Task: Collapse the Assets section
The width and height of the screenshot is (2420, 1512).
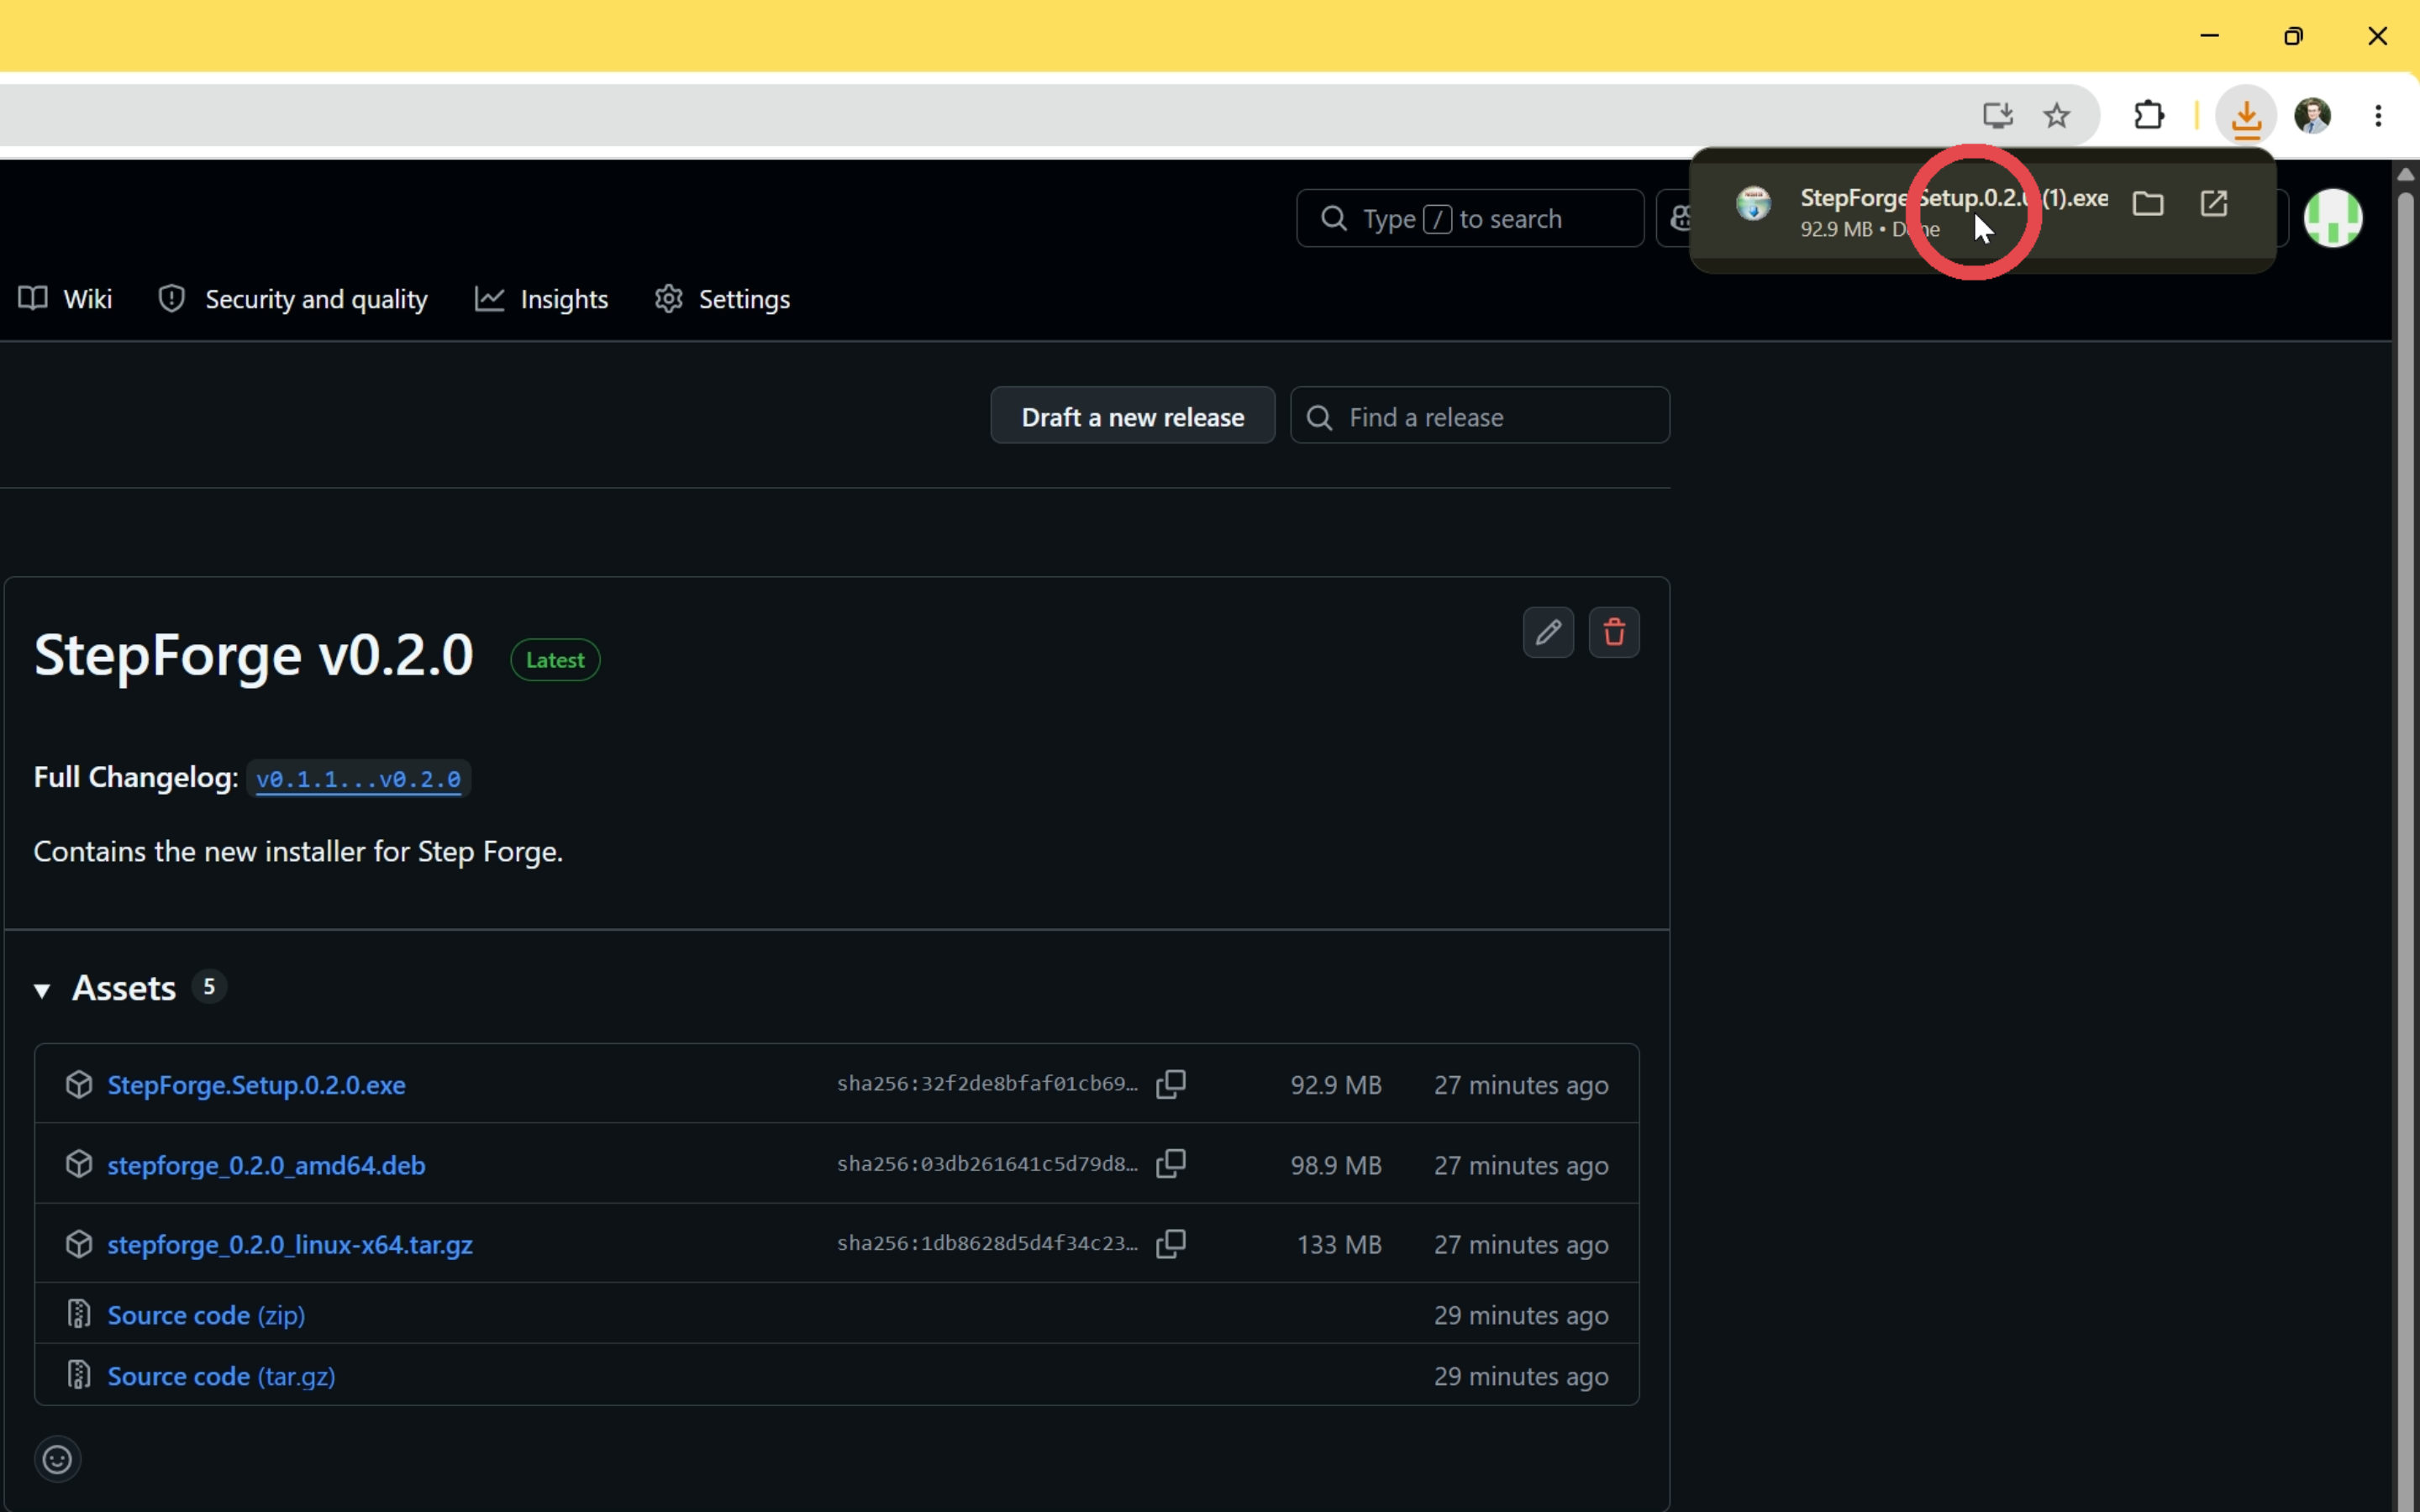Action: pos(42,990)
